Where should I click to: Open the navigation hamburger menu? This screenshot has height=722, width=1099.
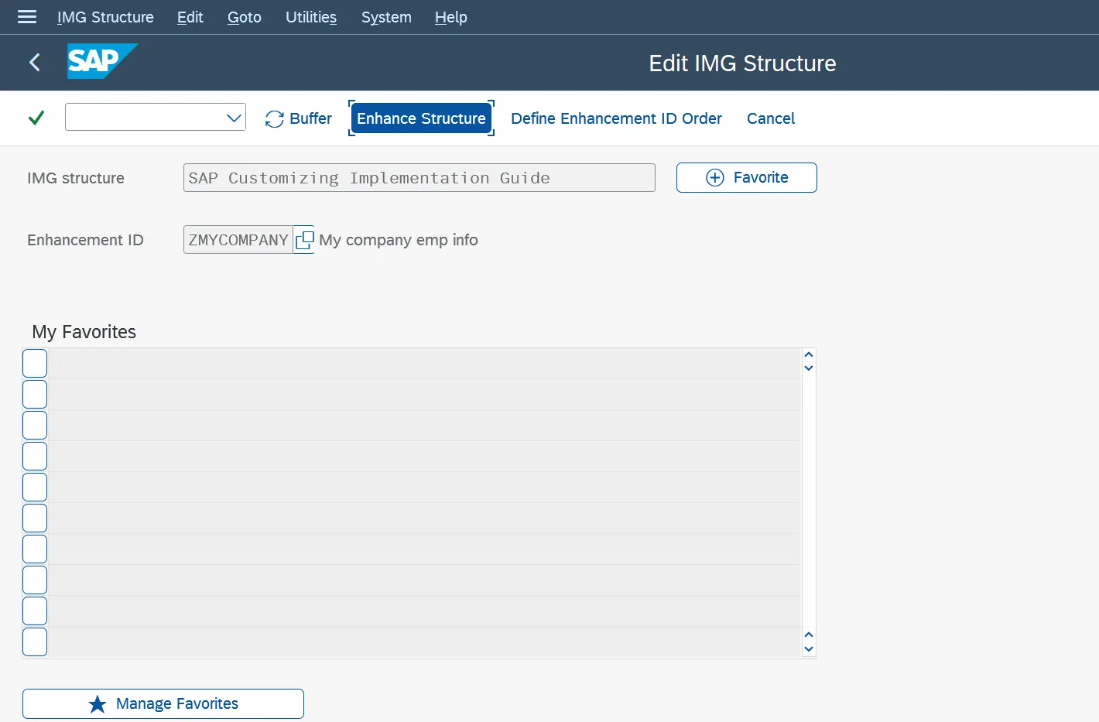(26, 17)
